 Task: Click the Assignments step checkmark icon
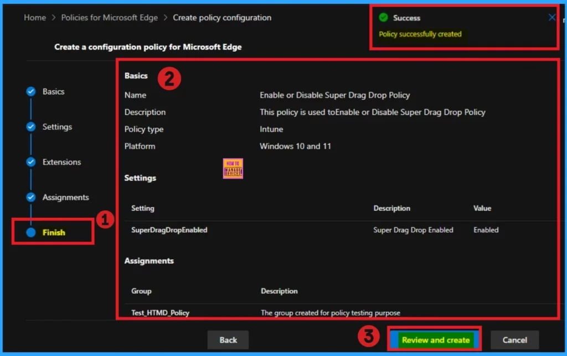point(31,197)
